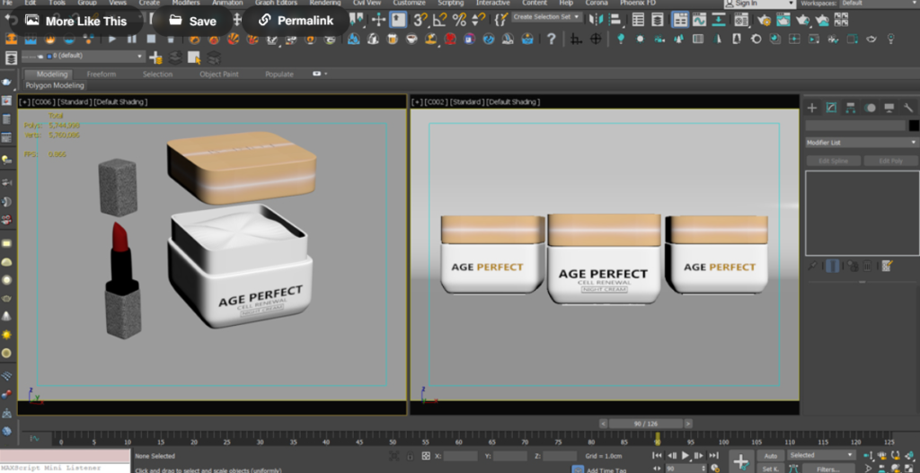
Task: Open the Utilities wrench tab
Action: [x=908, y=108]
